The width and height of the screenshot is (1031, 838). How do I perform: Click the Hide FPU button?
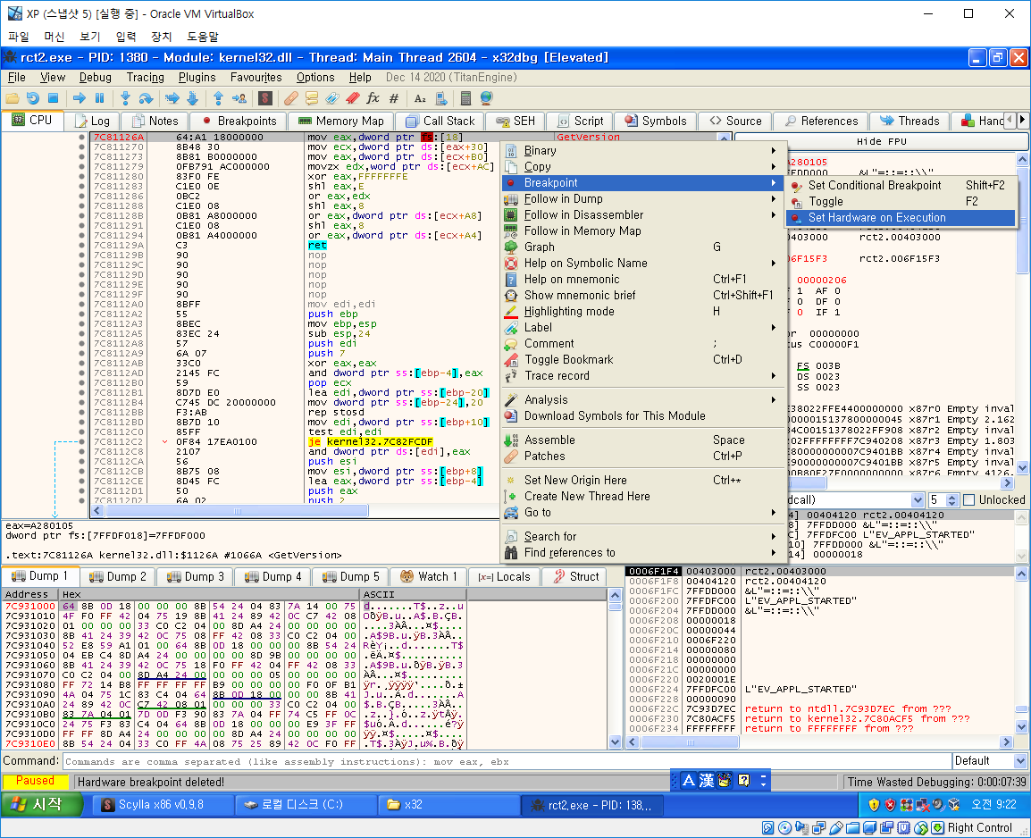click(881, 141)
